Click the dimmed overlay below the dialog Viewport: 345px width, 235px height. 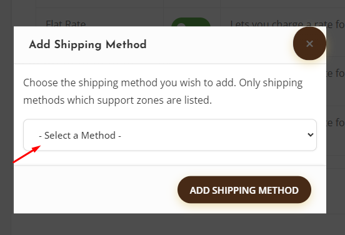[172, 224]
